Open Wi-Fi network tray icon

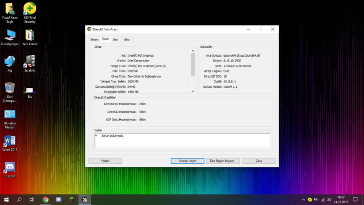coord(323,200)
